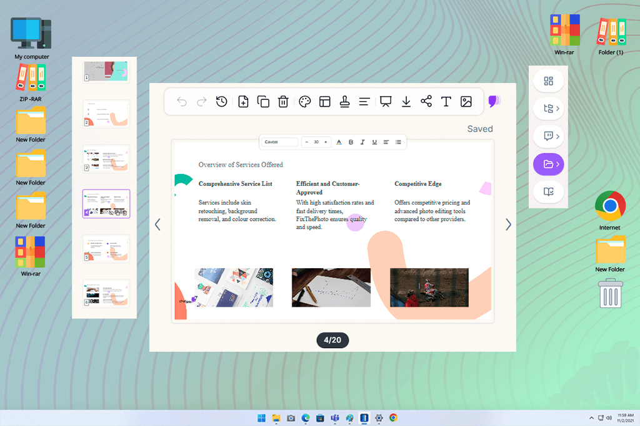Click the 4/20 page indicator
Image resolution: width=640 pixels, height=426 pixels.
pyautogui.click(x=332, y=340)
